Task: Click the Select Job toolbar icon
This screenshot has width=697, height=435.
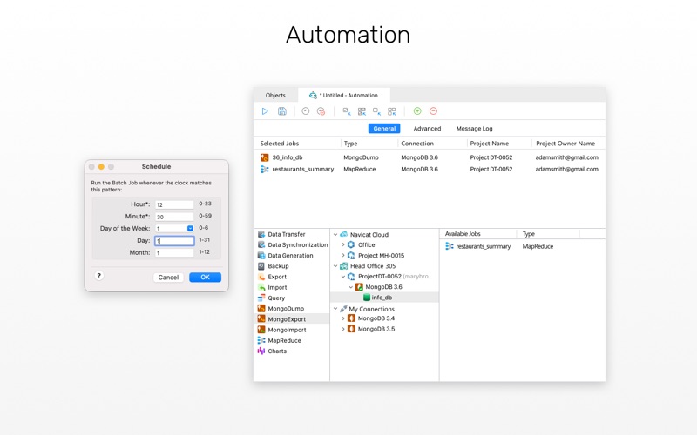Action: (x=347, y=111)
